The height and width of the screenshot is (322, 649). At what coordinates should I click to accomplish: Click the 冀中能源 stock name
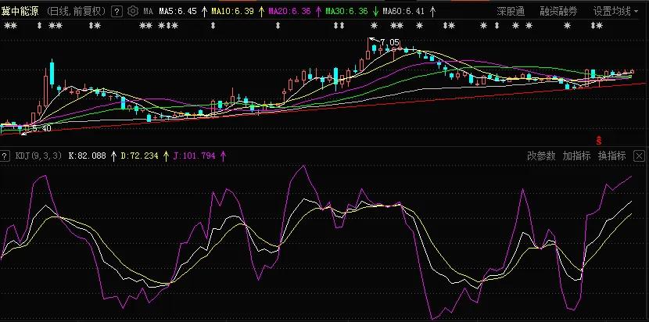[20, 12]
